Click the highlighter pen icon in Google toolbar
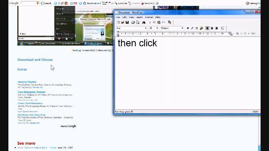This screenshot has width=269, height=151. [x=157, y=3]
